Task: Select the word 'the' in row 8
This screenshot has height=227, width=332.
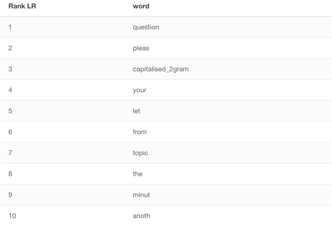Action: [x=138, y=174]
